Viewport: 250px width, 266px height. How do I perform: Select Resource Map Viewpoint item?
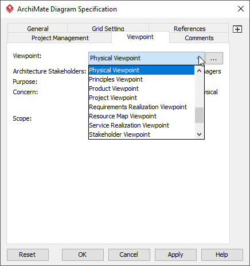142,116
